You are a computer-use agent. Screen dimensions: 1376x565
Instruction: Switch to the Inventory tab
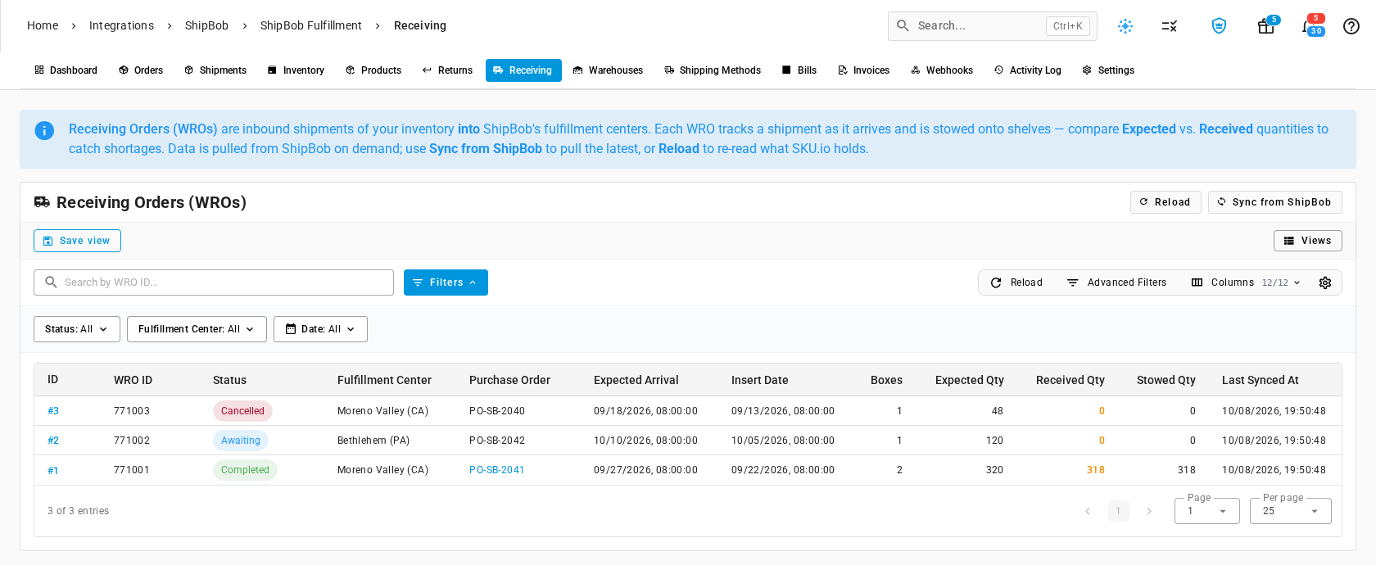[x=296, y=70]
